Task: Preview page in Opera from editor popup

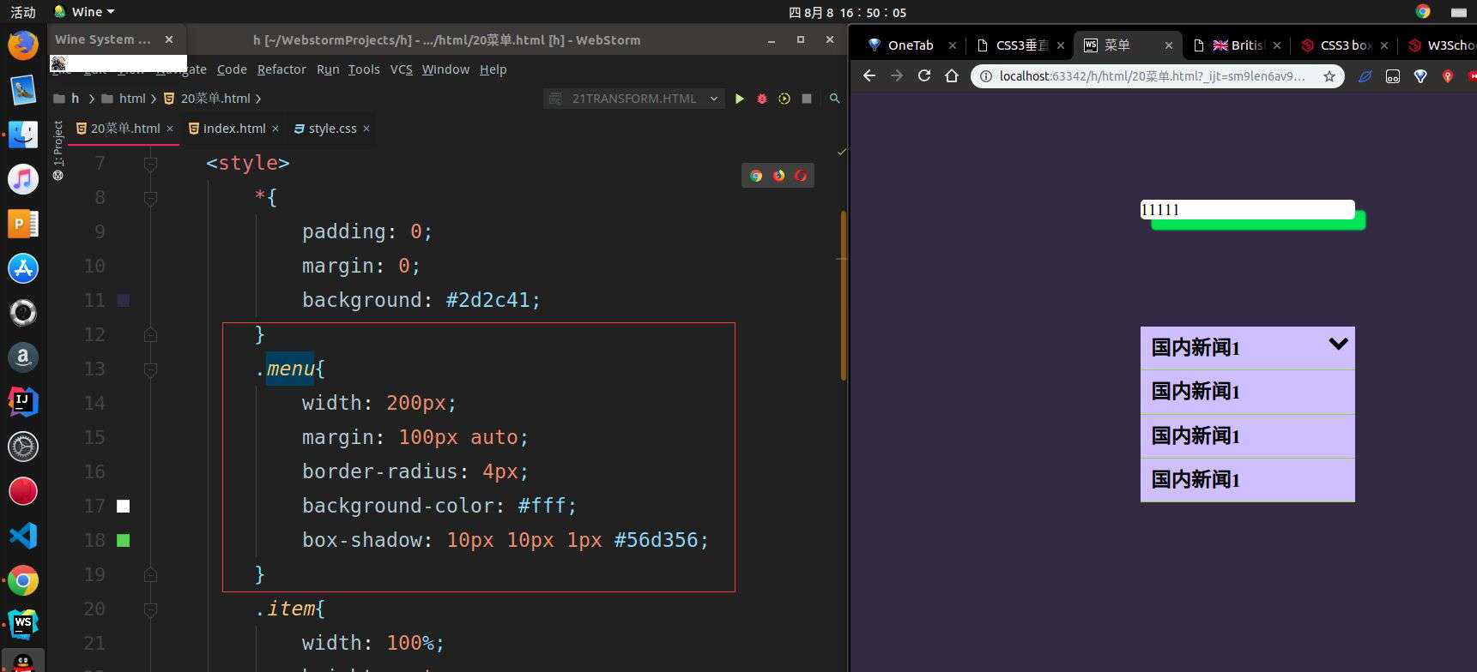Action: (801, 176)
